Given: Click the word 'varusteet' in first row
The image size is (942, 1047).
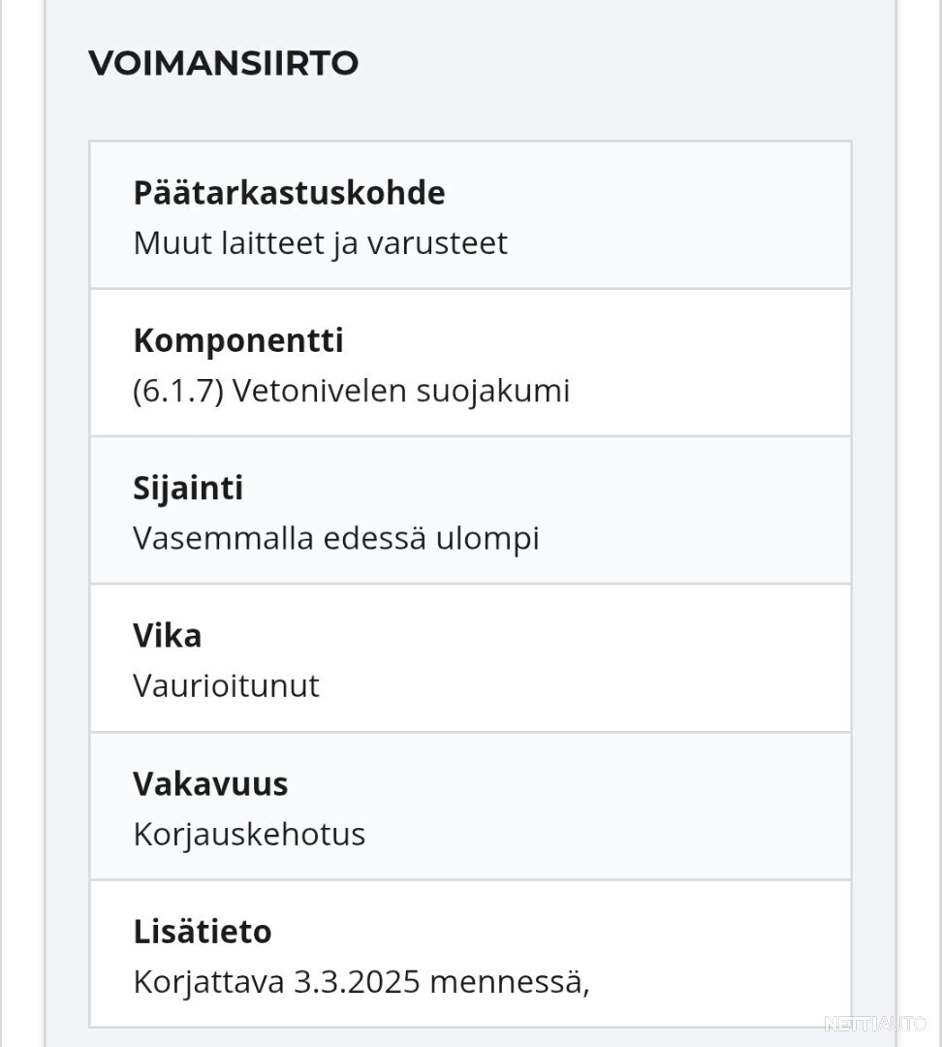Looking at the screenshot, I should (437, 242).
